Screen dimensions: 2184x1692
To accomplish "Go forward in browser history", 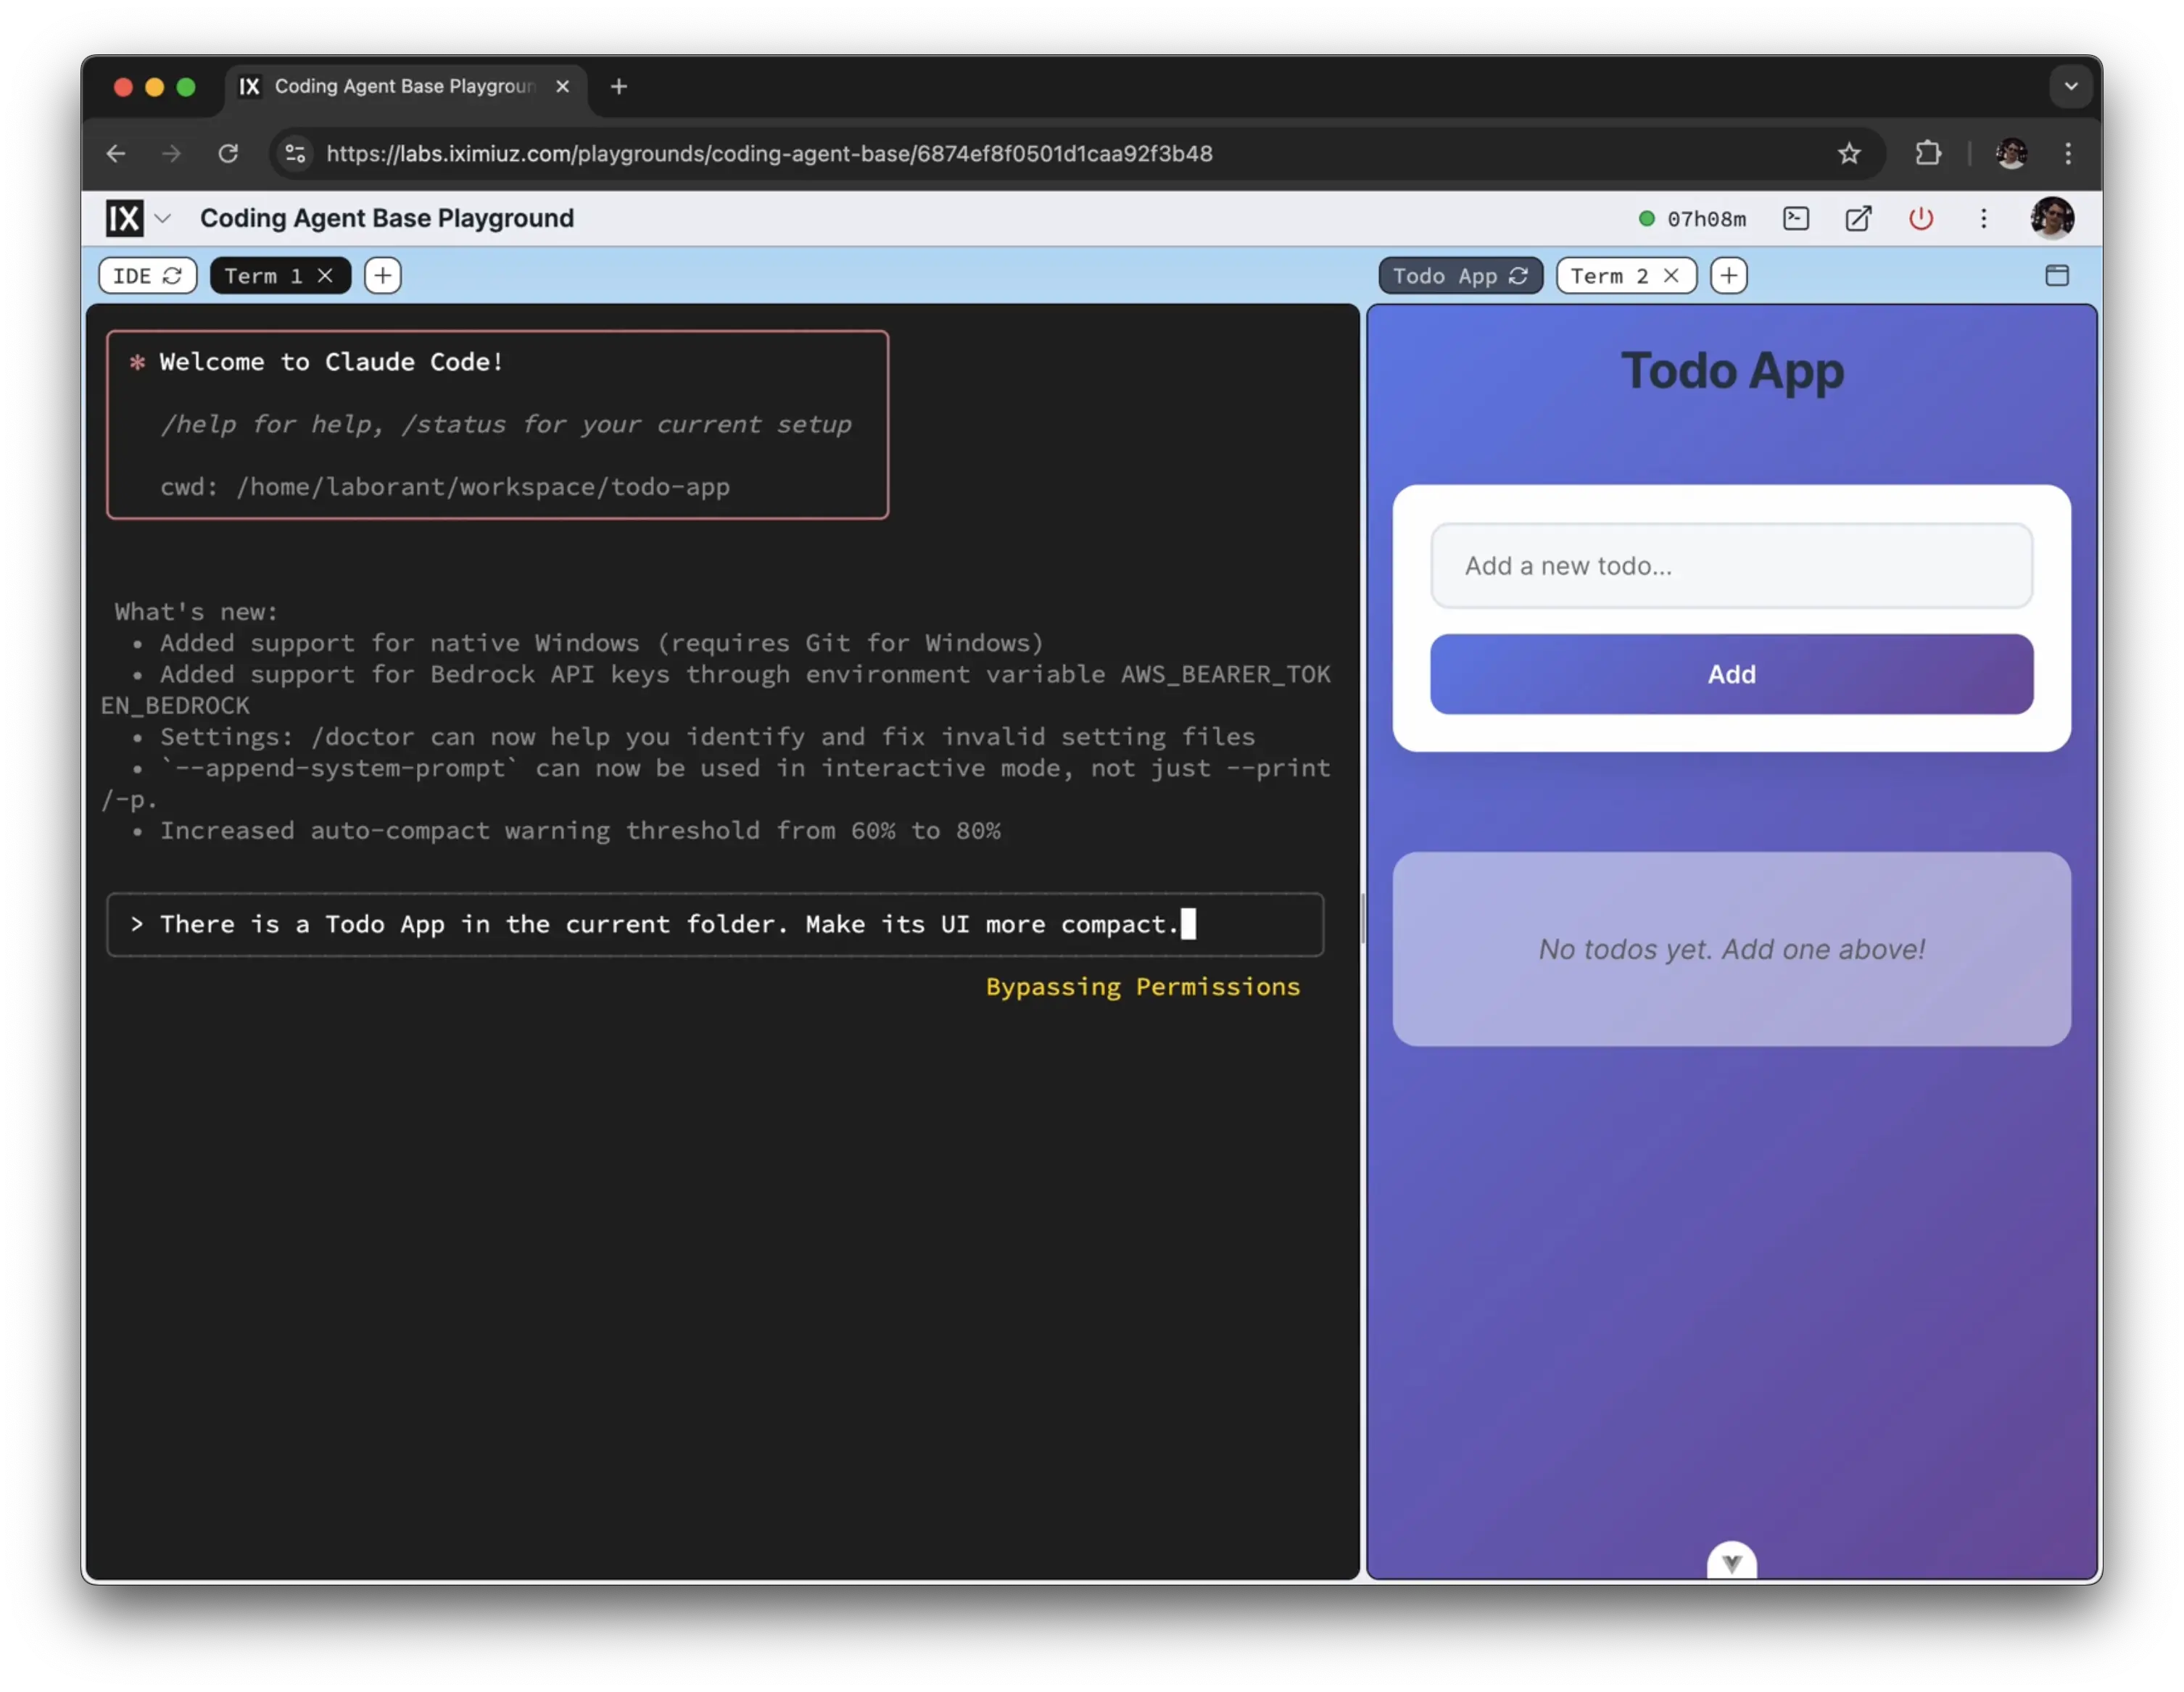I will (x=172, y=153).
